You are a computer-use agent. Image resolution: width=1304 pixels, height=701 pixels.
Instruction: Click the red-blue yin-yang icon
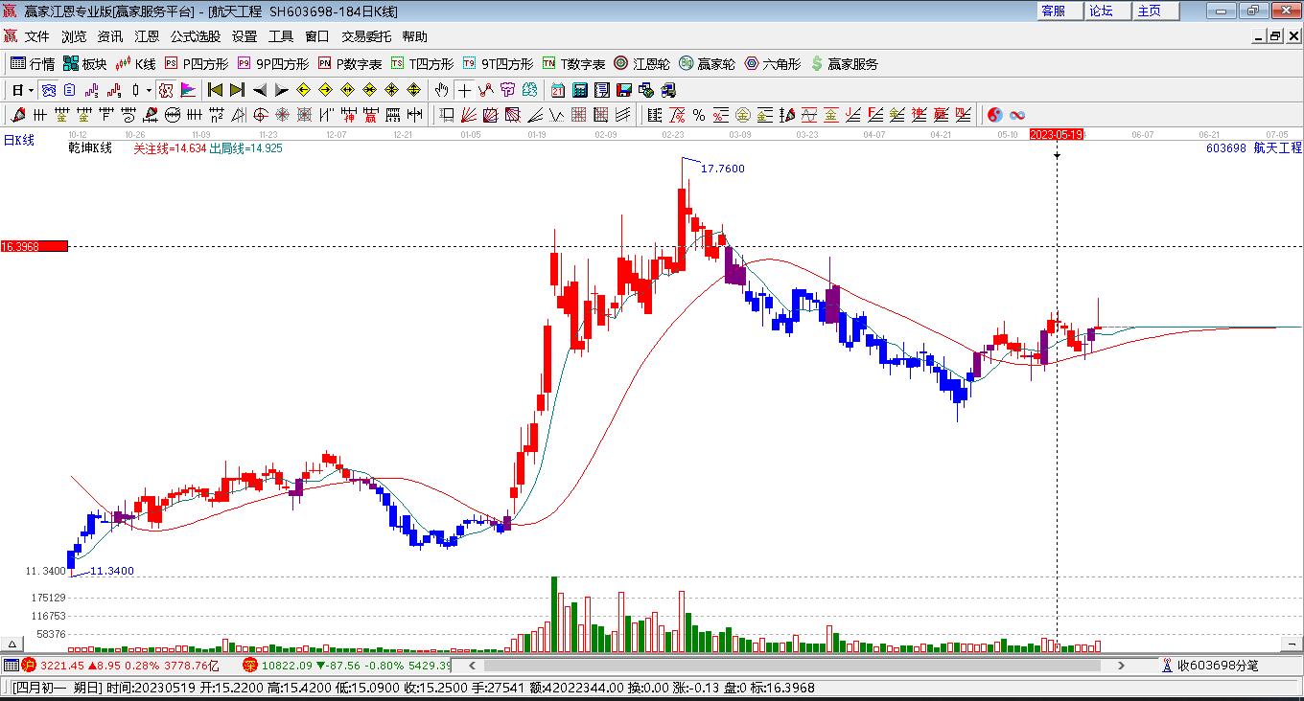995,115
